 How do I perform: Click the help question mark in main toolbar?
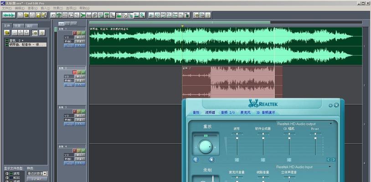[x=208, y=15]
